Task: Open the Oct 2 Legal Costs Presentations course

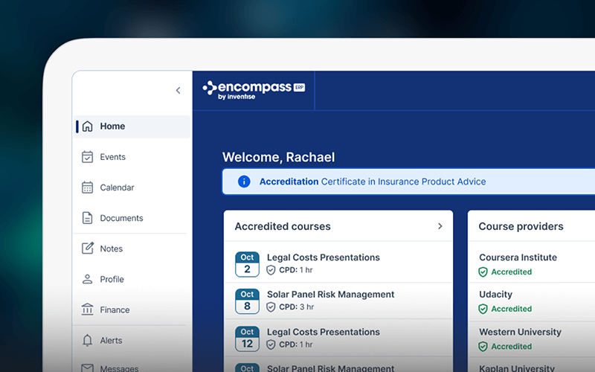Action: (x=323, y=257)
